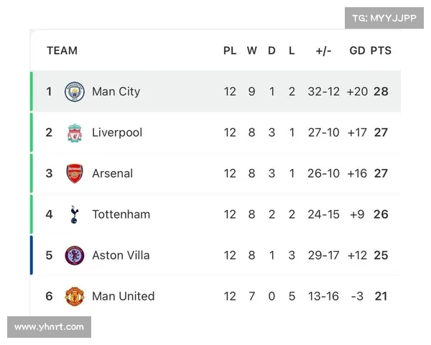Open the Liverpool team name
The height and width of the screenshot is (345, 431).
117,132
